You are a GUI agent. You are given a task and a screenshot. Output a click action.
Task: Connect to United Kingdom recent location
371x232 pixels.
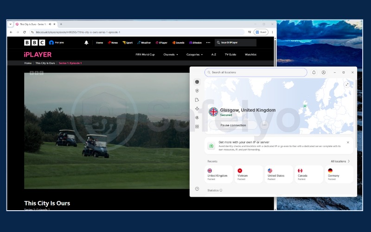[x=218, y=174]
